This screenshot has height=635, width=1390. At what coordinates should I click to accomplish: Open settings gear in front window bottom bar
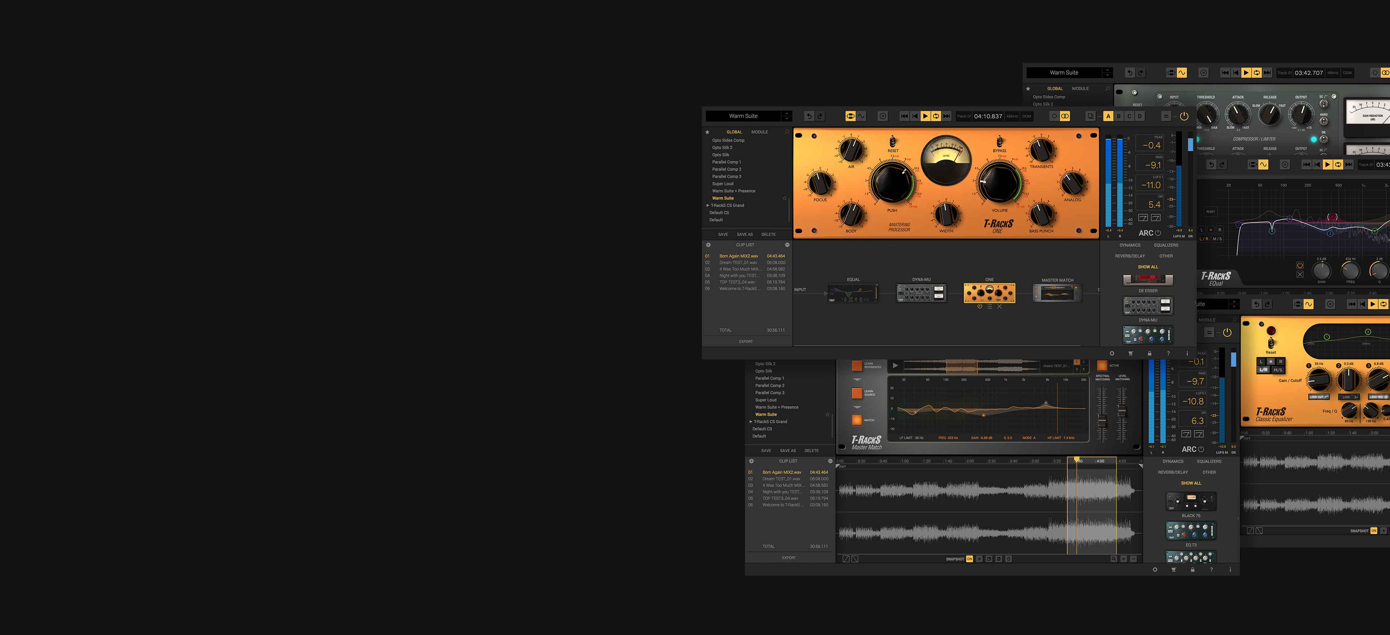tap(1112, 354)
